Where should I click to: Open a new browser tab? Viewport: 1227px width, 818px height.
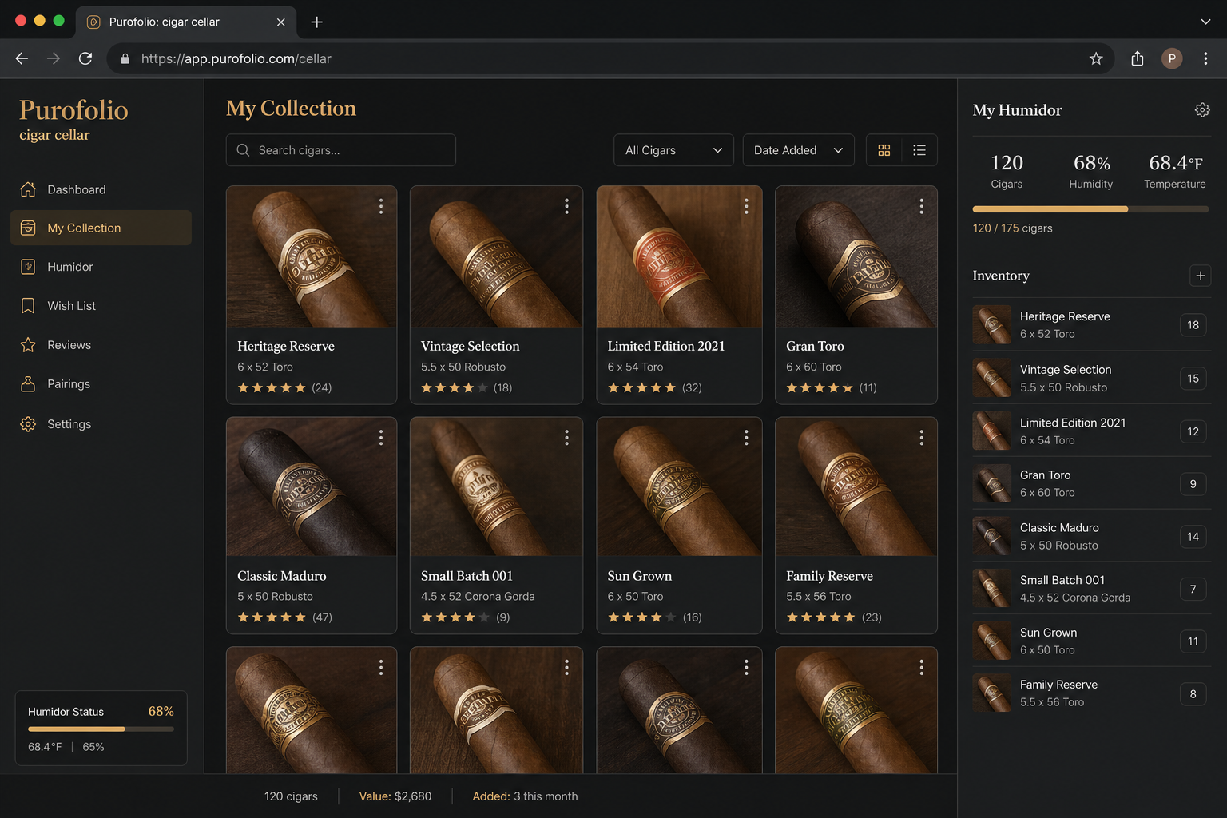coord(317,22)
